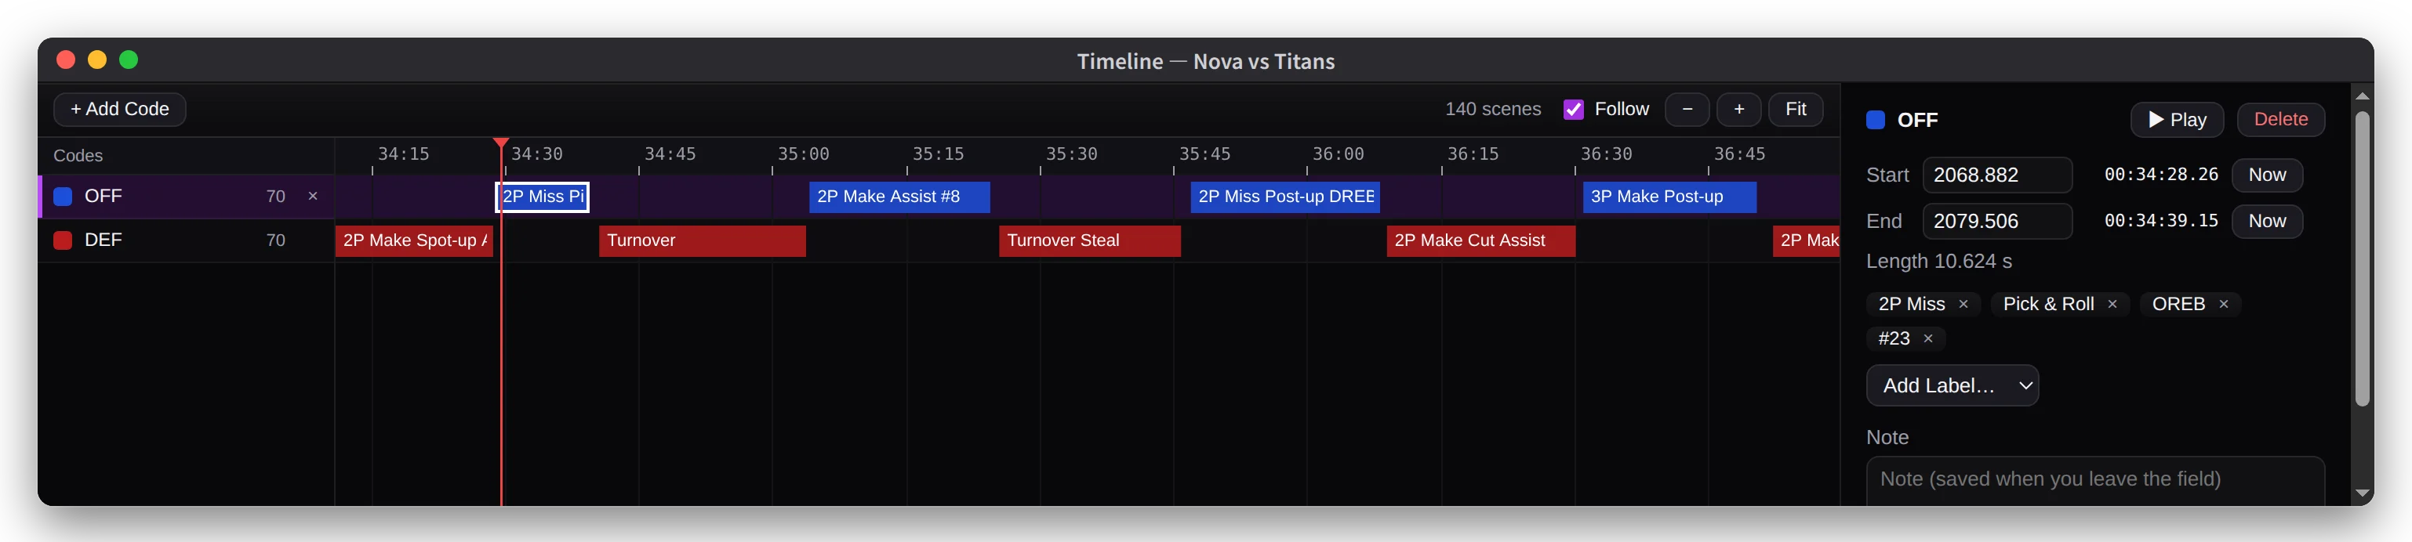
Task: Select the OFF code row
Action: (187, 197)
